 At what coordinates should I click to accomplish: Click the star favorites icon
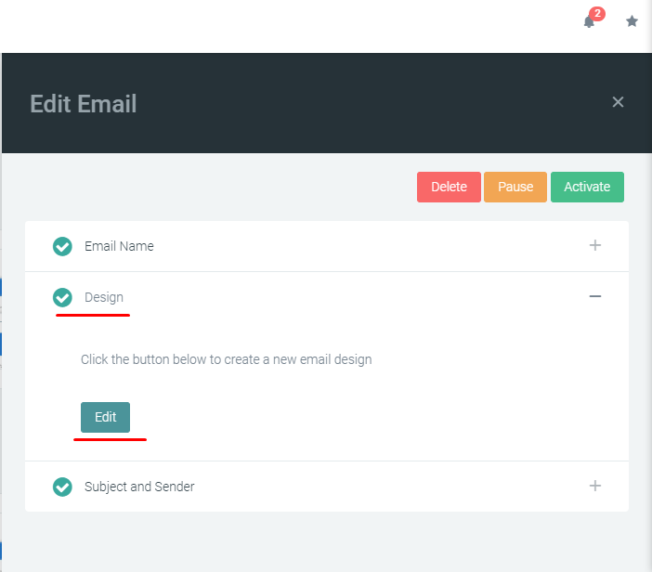tap(632, 20)
